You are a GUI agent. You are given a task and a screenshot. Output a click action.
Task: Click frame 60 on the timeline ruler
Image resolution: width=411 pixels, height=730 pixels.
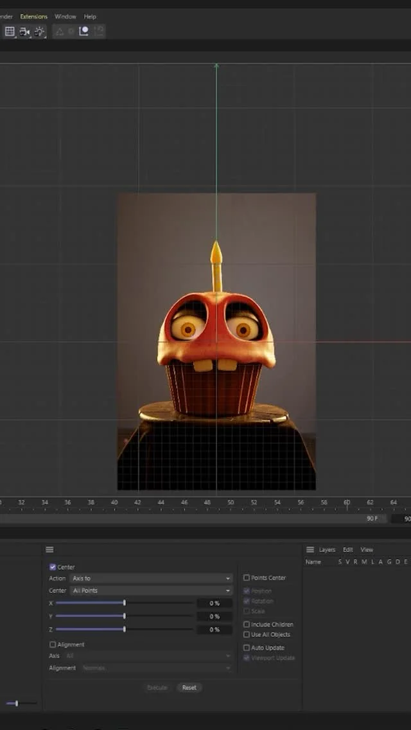click(x=347, y=503)
